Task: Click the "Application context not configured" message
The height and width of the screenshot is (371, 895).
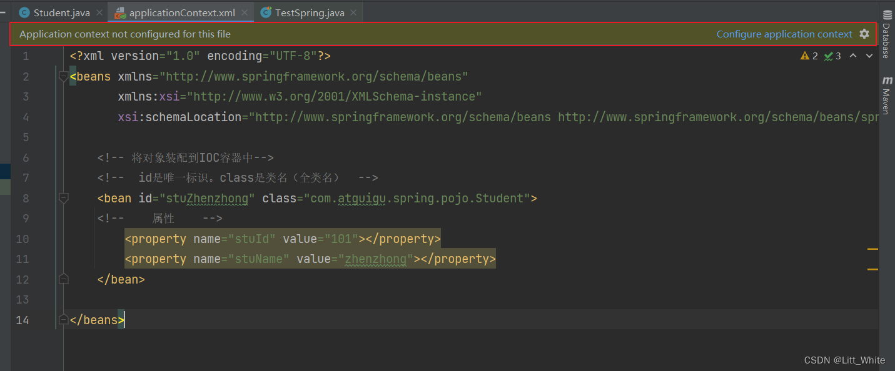Action: coord(125,34)
